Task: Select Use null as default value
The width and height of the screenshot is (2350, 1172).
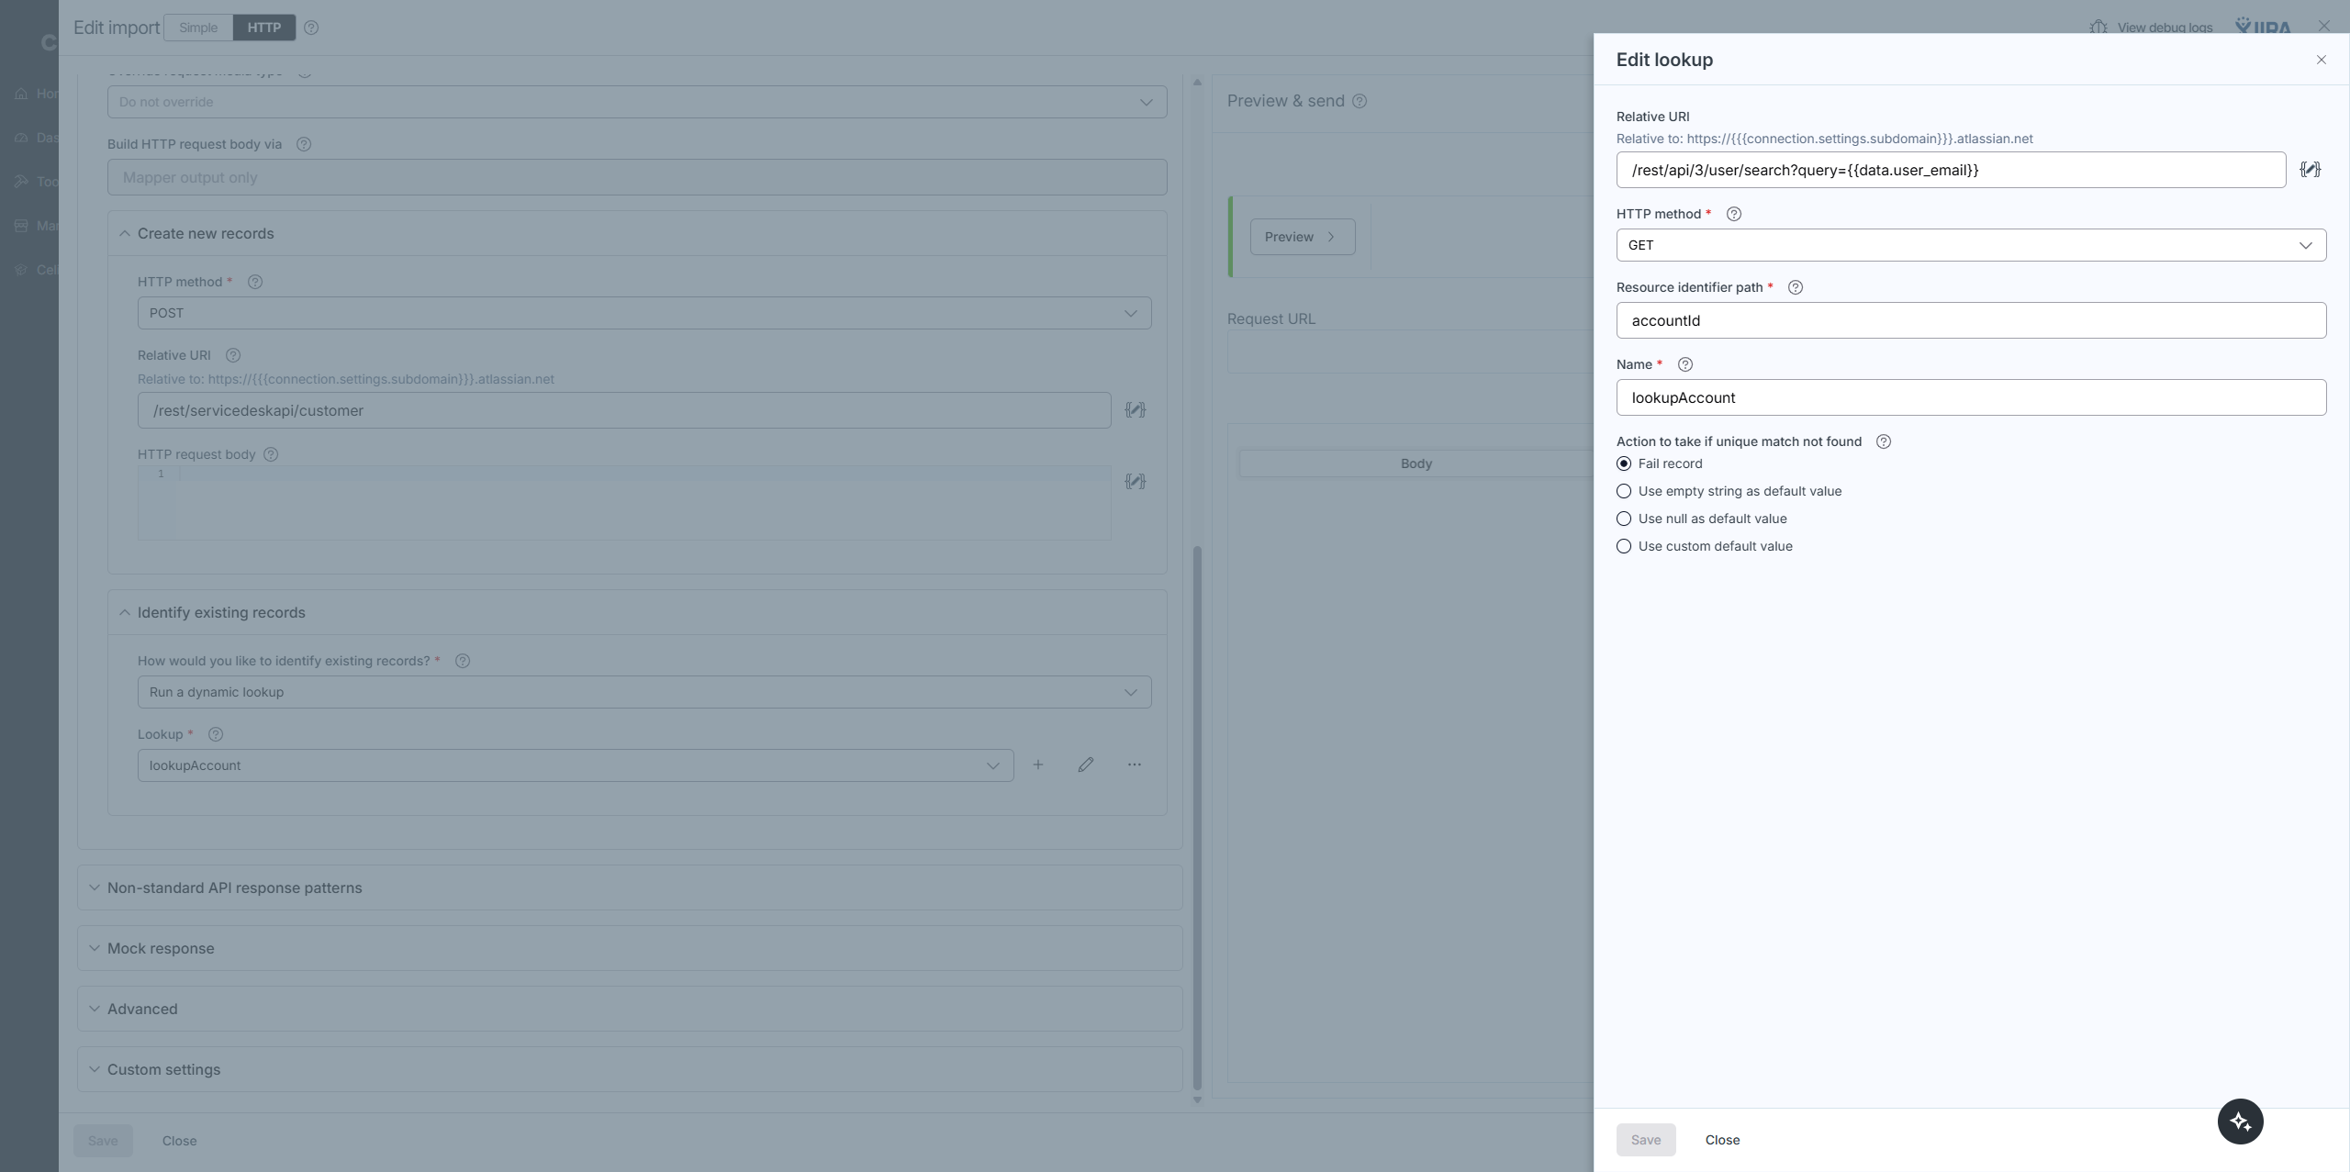Action: [1624, 519]
